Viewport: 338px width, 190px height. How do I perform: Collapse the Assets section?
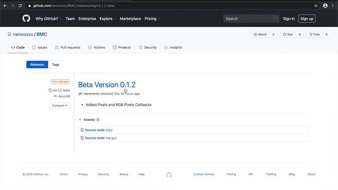(x=89, y=120)
